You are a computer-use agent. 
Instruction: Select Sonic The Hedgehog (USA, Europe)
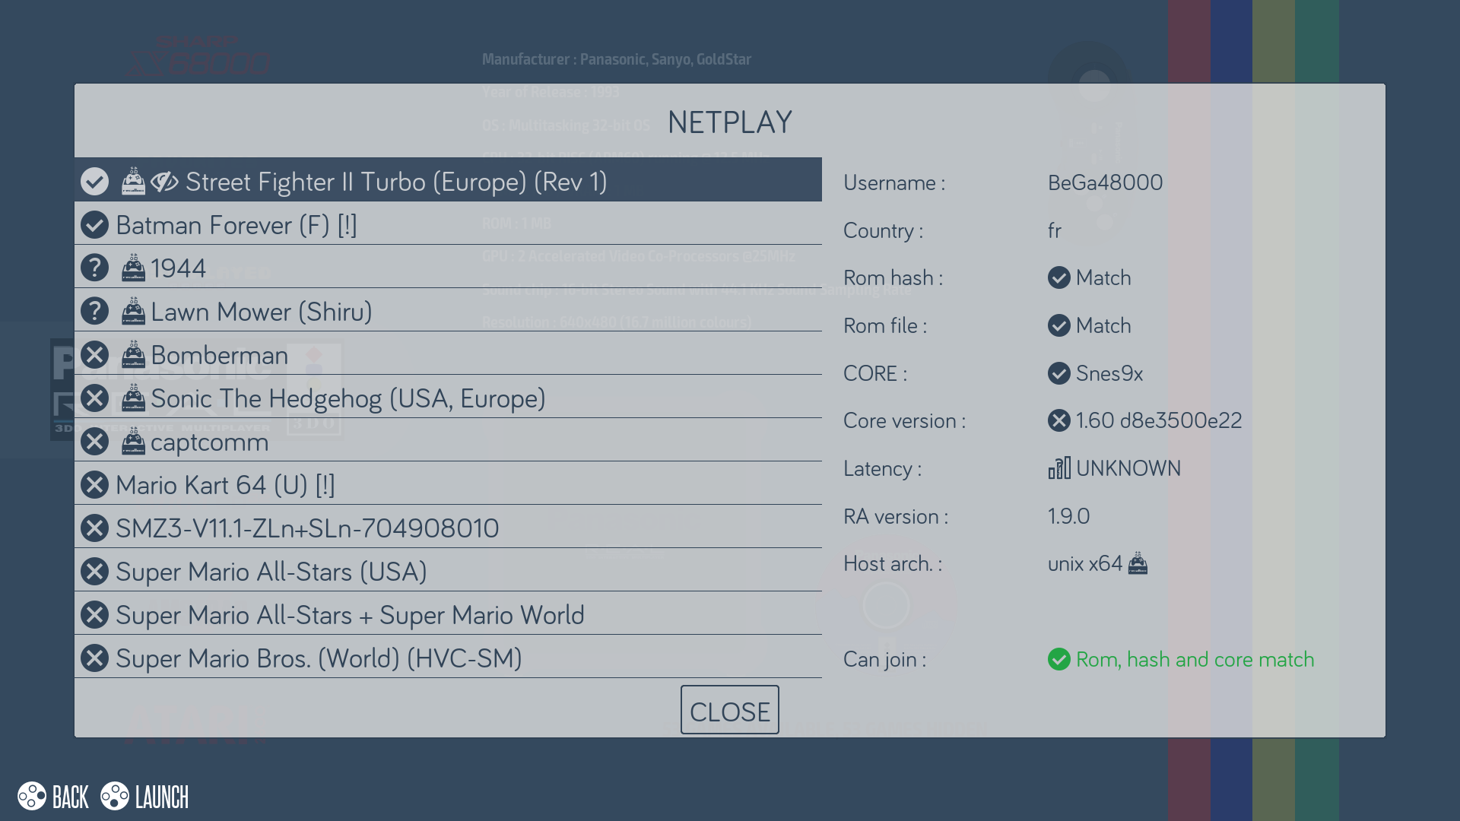click(448, 397)
